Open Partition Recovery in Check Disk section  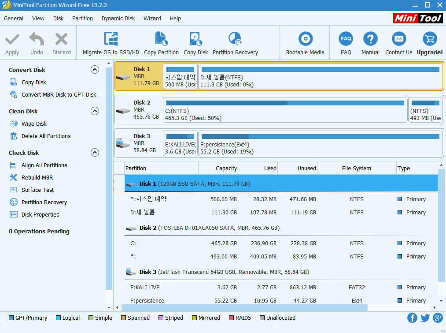click(x=44, y=202)
